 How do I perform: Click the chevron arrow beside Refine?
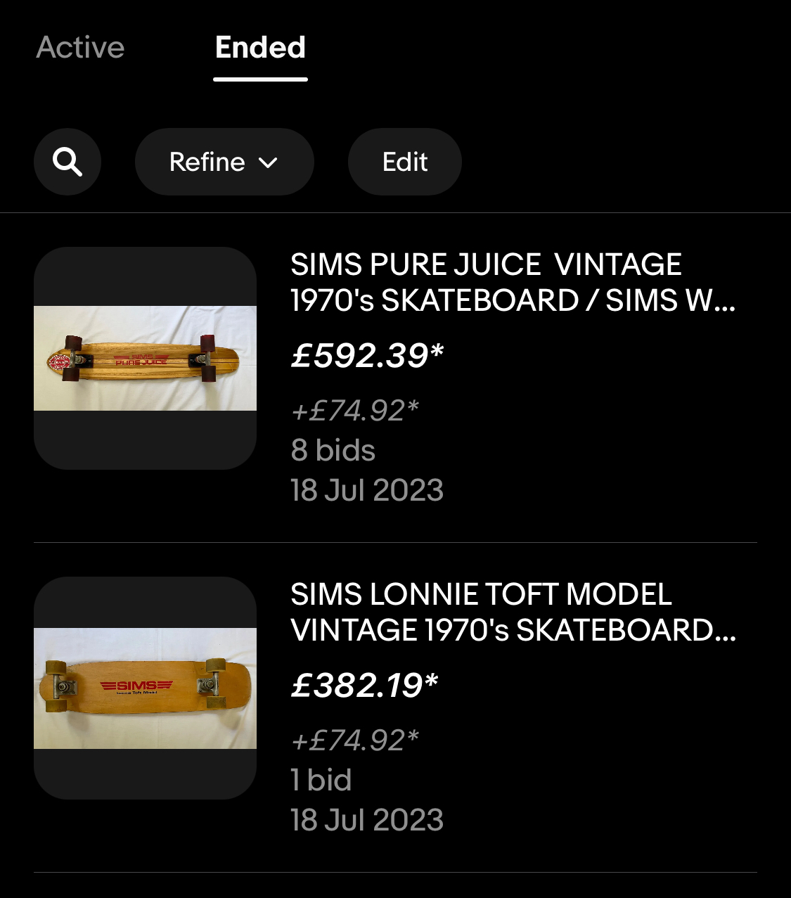[268, 163]
